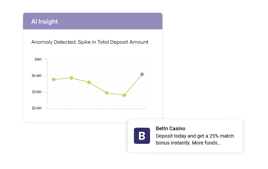Select the lowest green data point
The image size is (268, 169).
pos(124,95)
